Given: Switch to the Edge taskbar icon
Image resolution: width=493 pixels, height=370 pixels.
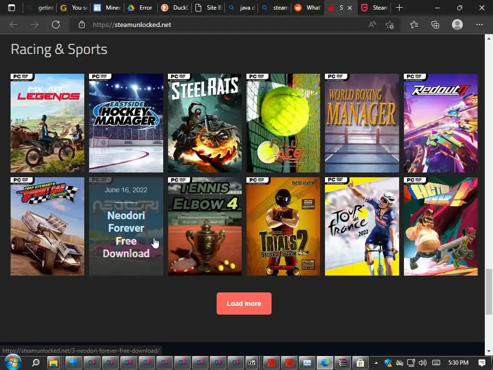Looking at the screenshot, I should click(325, 363).
